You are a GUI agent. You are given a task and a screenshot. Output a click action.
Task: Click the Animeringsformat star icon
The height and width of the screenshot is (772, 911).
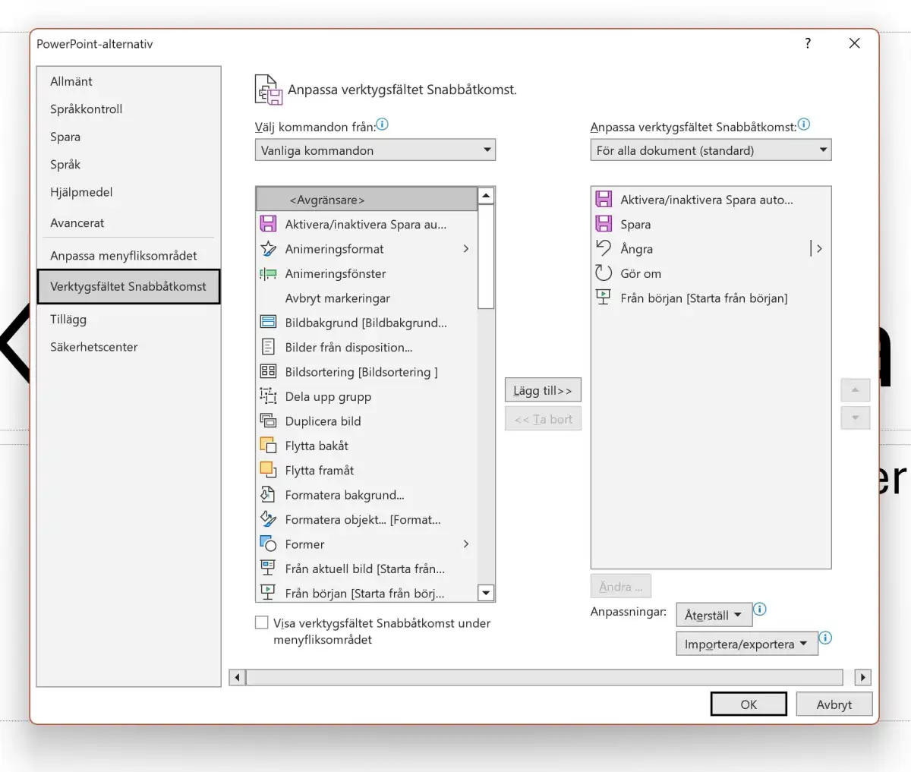tap(268, 249)
